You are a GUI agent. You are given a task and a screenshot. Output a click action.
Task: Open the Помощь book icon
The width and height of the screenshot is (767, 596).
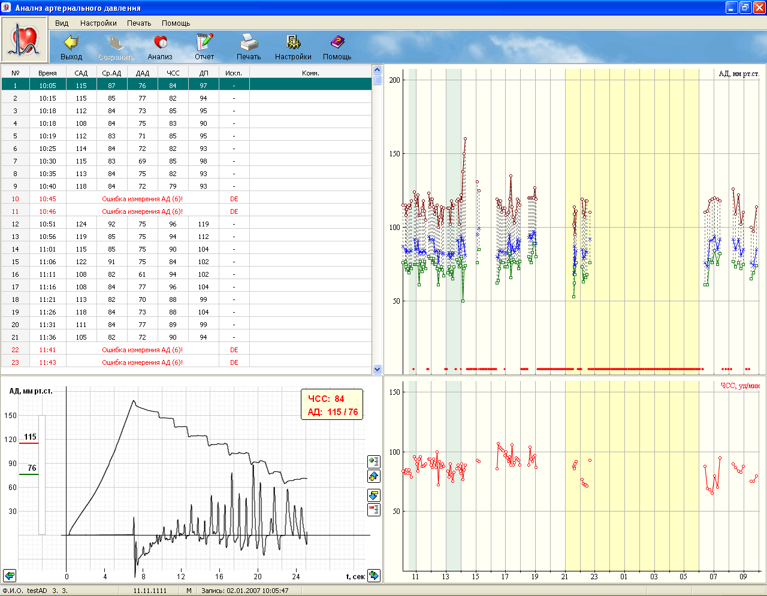(x=337, y=47)
